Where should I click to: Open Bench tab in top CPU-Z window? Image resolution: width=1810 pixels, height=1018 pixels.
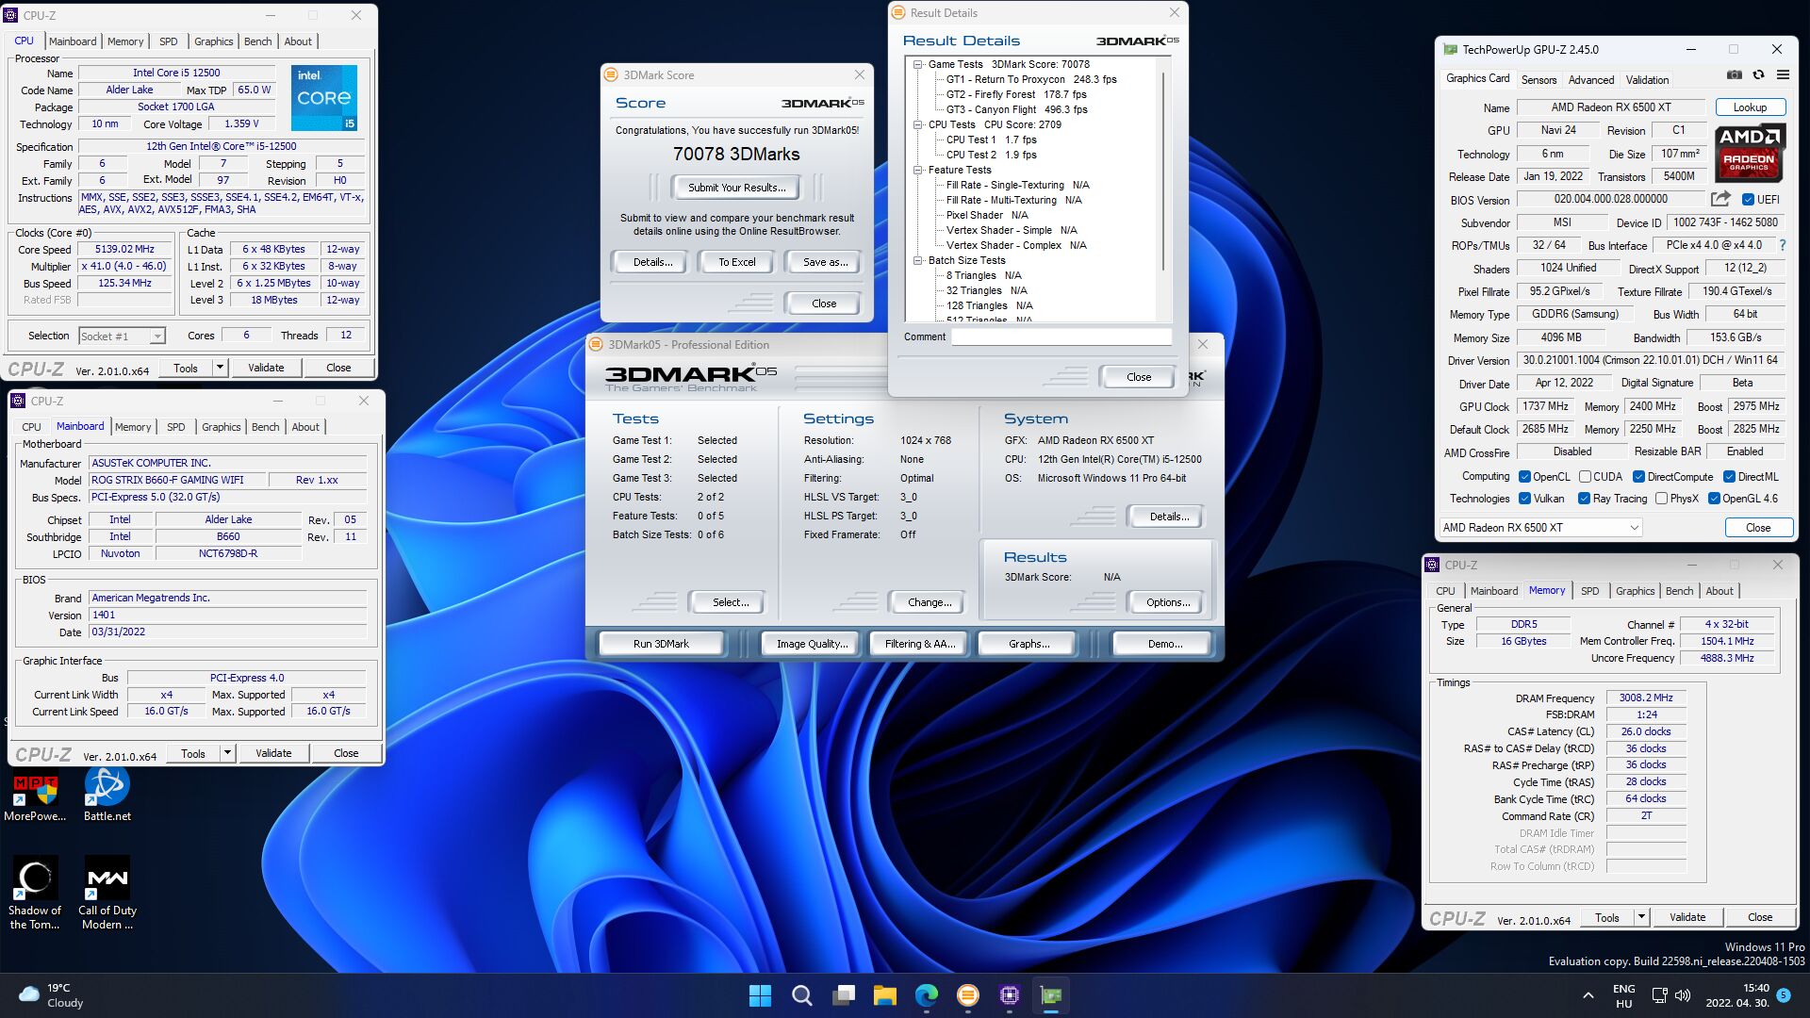pos(257,41)
